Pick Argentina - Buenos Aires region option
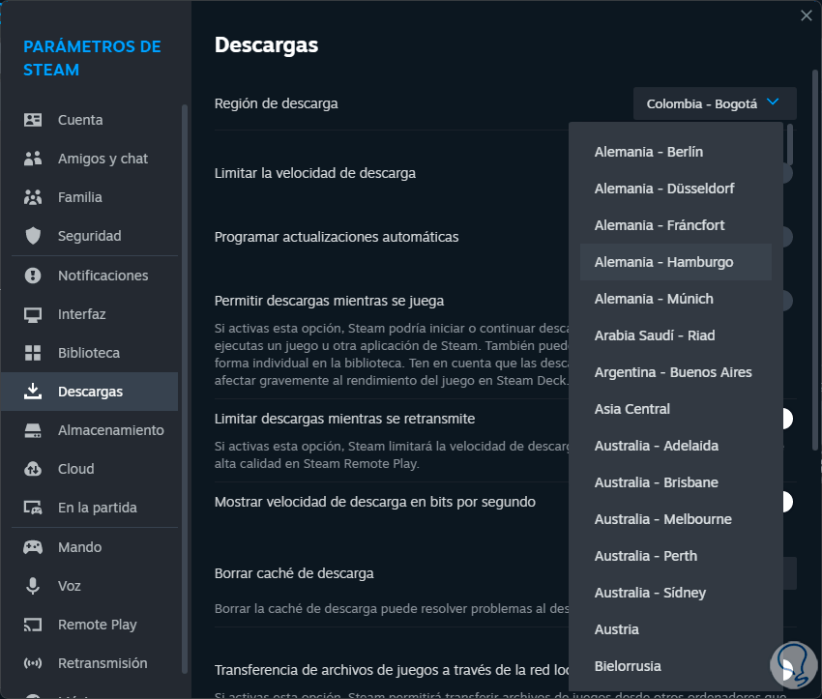 pos(673,372)
